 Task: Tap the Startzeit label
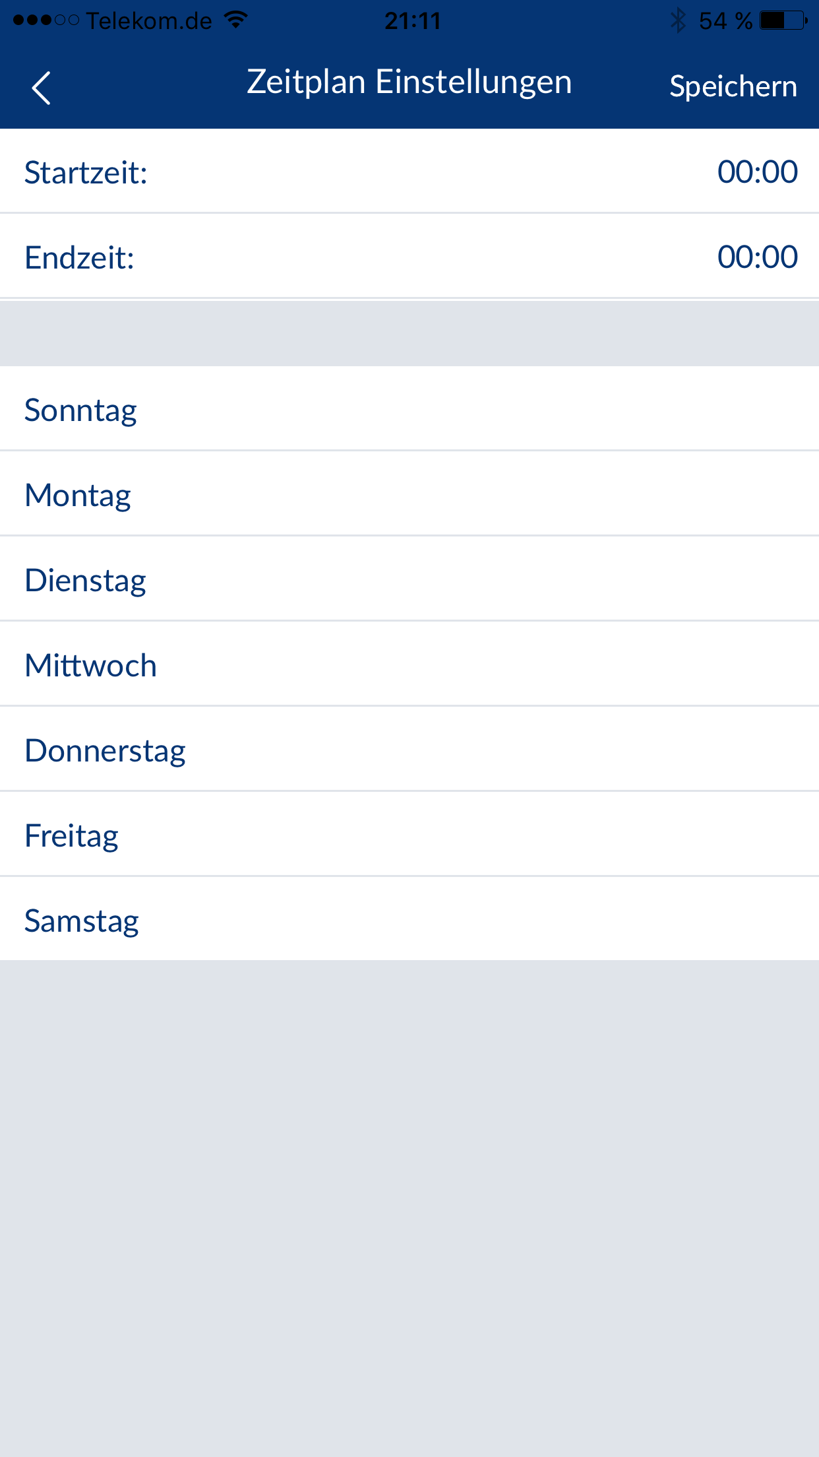86,173
